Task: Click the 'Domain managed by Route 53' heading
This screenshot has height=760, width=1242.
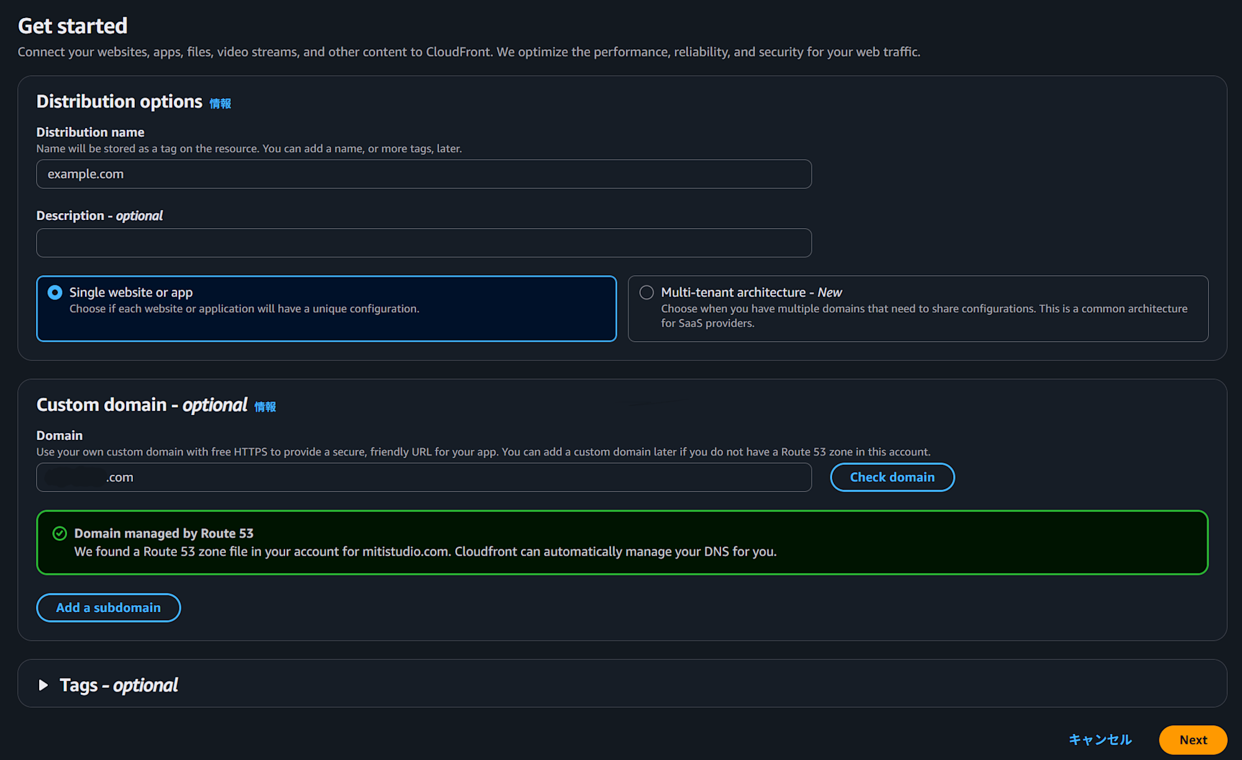Action: coord(164,533)
